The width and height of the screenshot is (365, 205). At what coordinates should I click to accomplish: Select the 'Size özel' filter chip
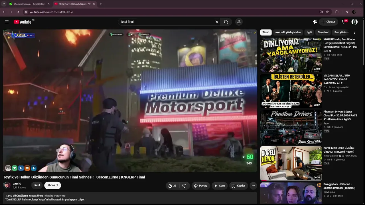pos(323,32)
